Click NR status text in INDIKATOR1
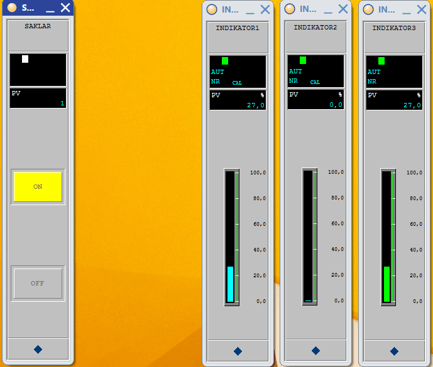 coord(216,82)
